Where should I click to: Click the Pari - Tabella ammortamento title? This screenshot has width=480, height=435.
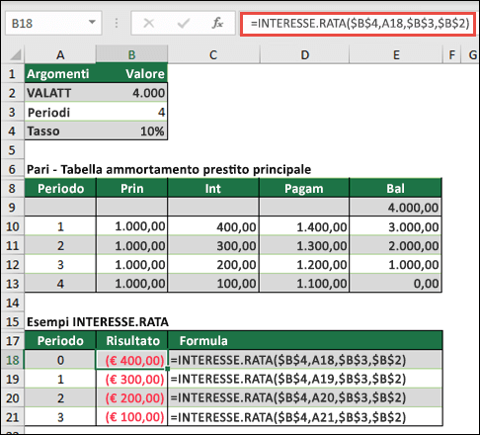[x=169, y=169]
